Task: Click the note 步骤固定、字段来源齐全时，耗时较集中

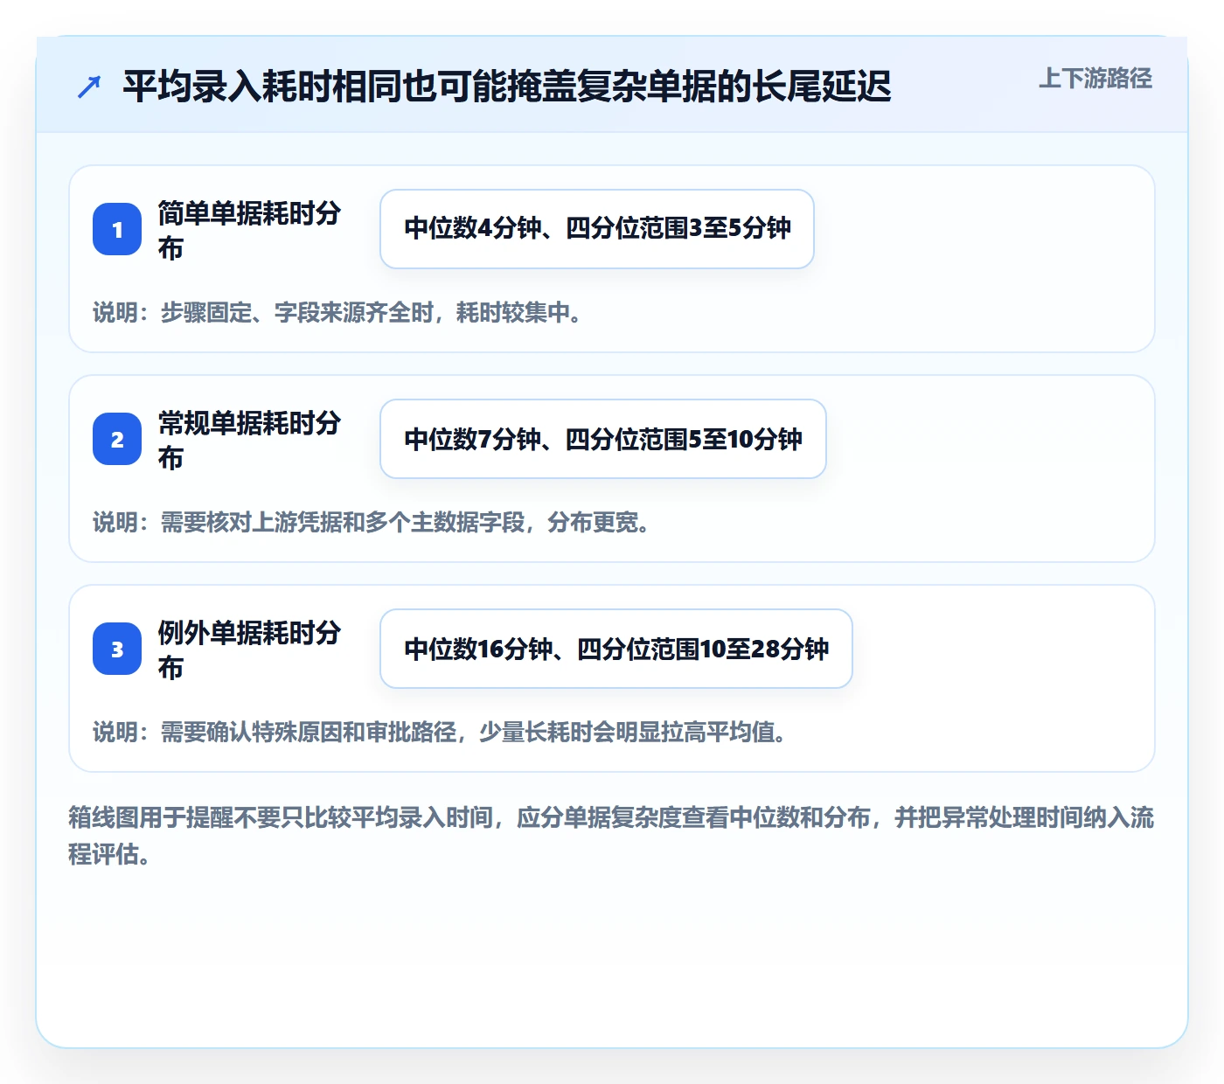Action: point(337,312)
